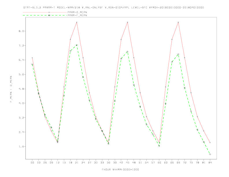The image size is (229, 177).
Task: Select the F_MEAN circle point at hour 09
Action: (51, 127)
